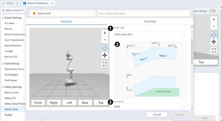
Task: Toggle the switch next to parameter settings
Action: pos(212,11)
